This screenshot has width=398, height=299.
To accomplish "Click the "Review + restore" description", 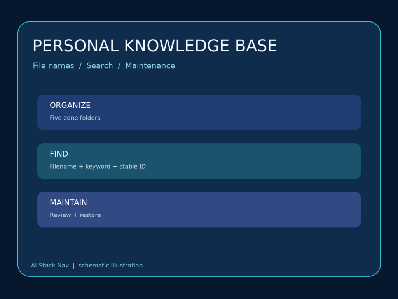I will pyautogui.click(x=75, y=215).
